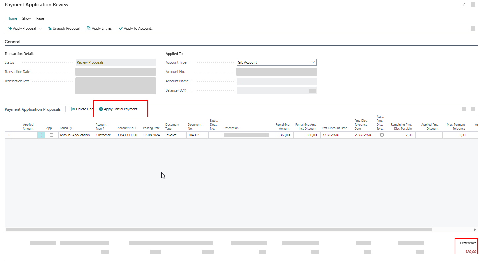Screen dimensions: 480x261
Task: Open the row's three-dot options menu
Action: click(41, 135)
